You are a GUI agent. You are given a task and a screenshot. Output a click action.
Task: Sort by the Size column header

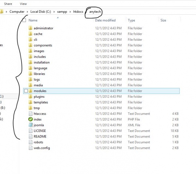coord(163,20)
